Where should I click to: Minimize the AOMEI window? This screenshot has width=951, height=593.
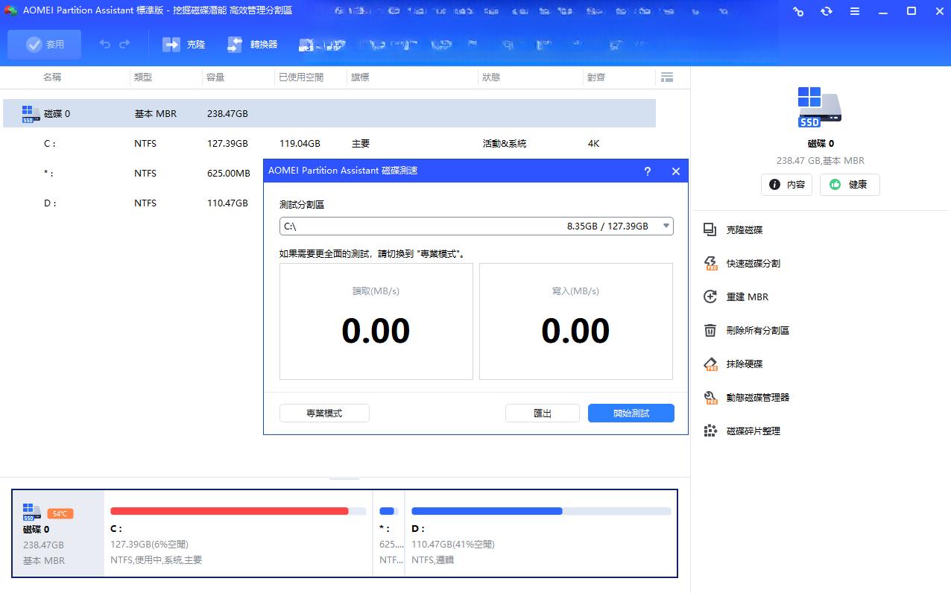click(x=883, y=11)
